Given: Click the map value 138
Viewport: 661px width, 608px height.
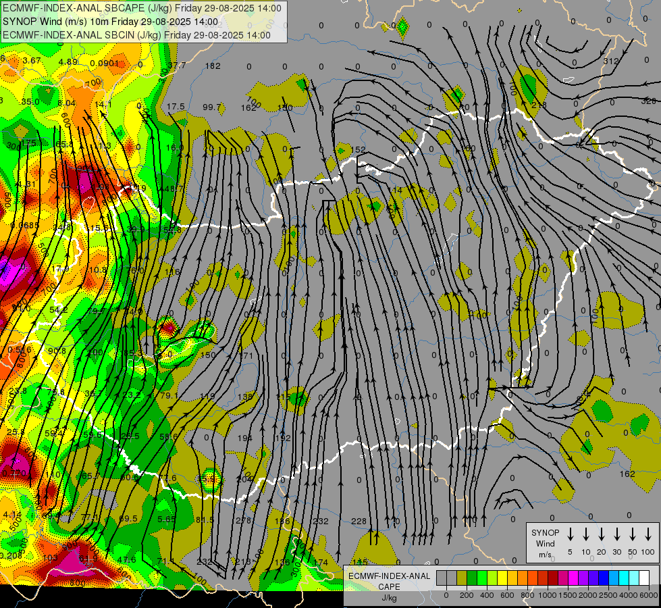Looking at the screenshot, I should click(245, 397).
